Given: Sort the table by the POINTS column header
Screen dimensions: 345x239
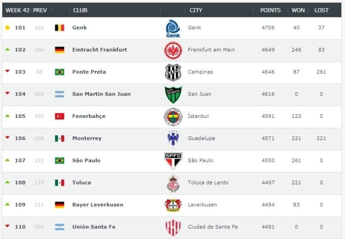Looking at the screenshot, I should click(x=270, y=10).
